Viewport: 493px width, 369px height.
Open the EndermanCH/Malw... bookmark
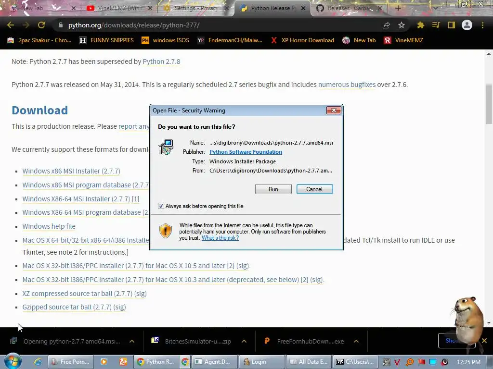click(230, 40)
